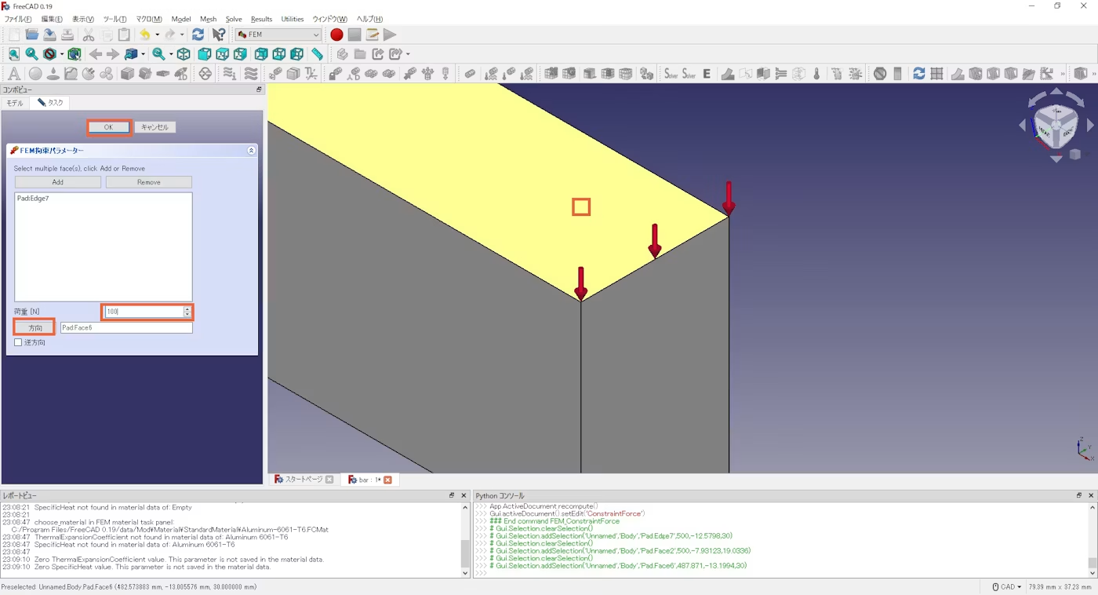
Task: Add a fixed constraint lock icon
Action: tap(335, 74)
